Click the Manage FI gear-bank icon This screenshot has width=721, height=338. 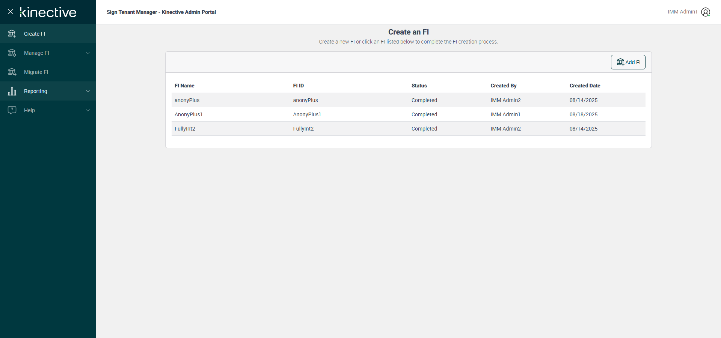click(12, 53)
